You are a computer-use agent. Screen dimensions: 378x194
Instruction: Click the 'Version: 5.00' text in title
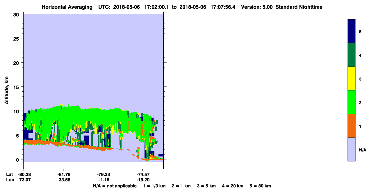point(257,7)
